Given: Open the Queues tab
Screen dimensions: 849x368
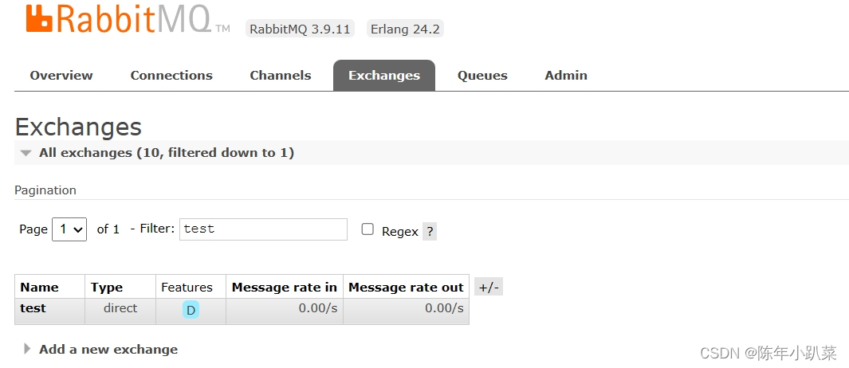Looking at the screenshot, I should (x=481, y=75).
